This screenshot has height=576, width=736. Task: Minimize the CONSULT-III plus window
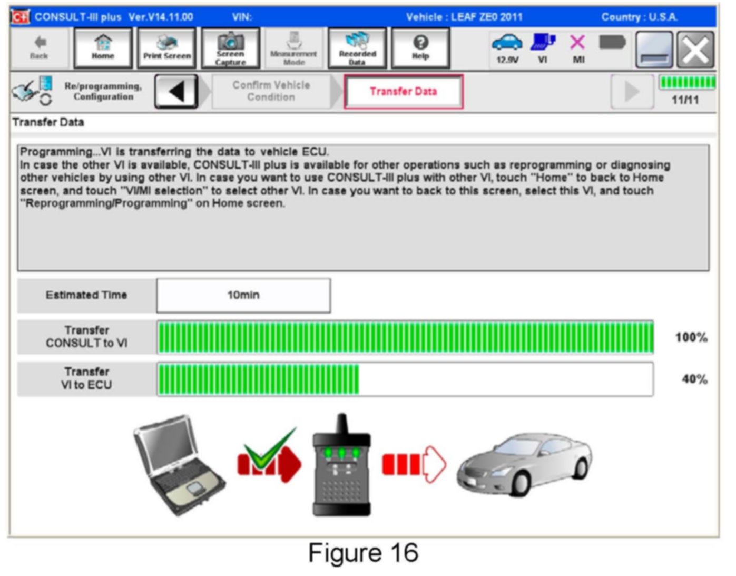(x=654, y=50)
